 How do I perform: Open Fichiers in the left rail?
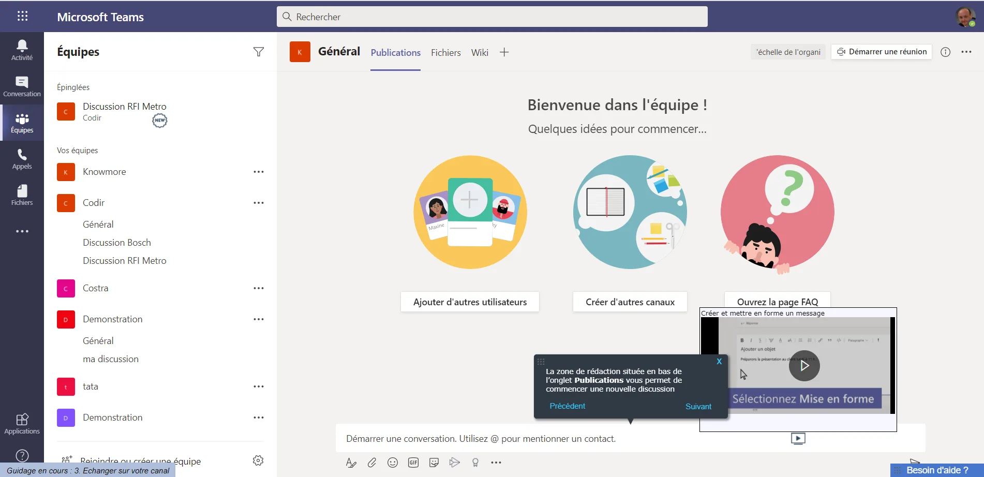22,195
